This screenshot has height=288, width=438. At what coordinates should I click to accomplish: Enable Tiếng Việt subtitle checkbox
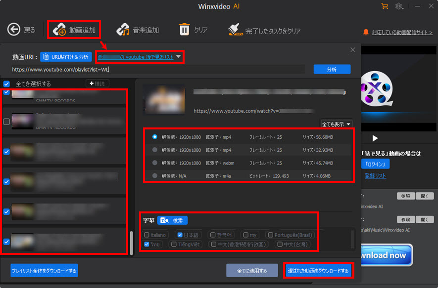click(174, 244)
